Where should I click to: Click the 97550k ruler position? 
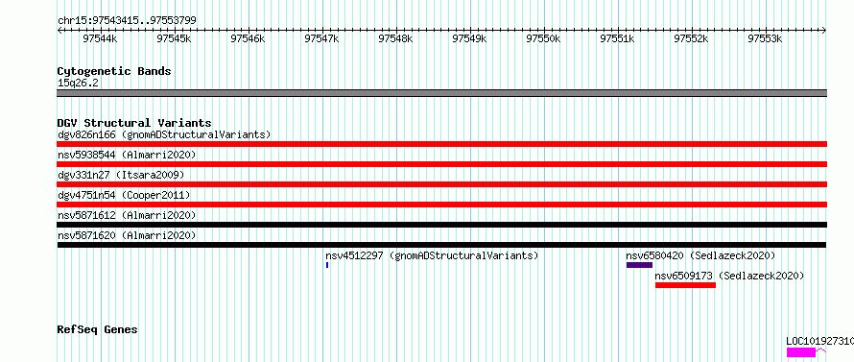coord(543,38)
